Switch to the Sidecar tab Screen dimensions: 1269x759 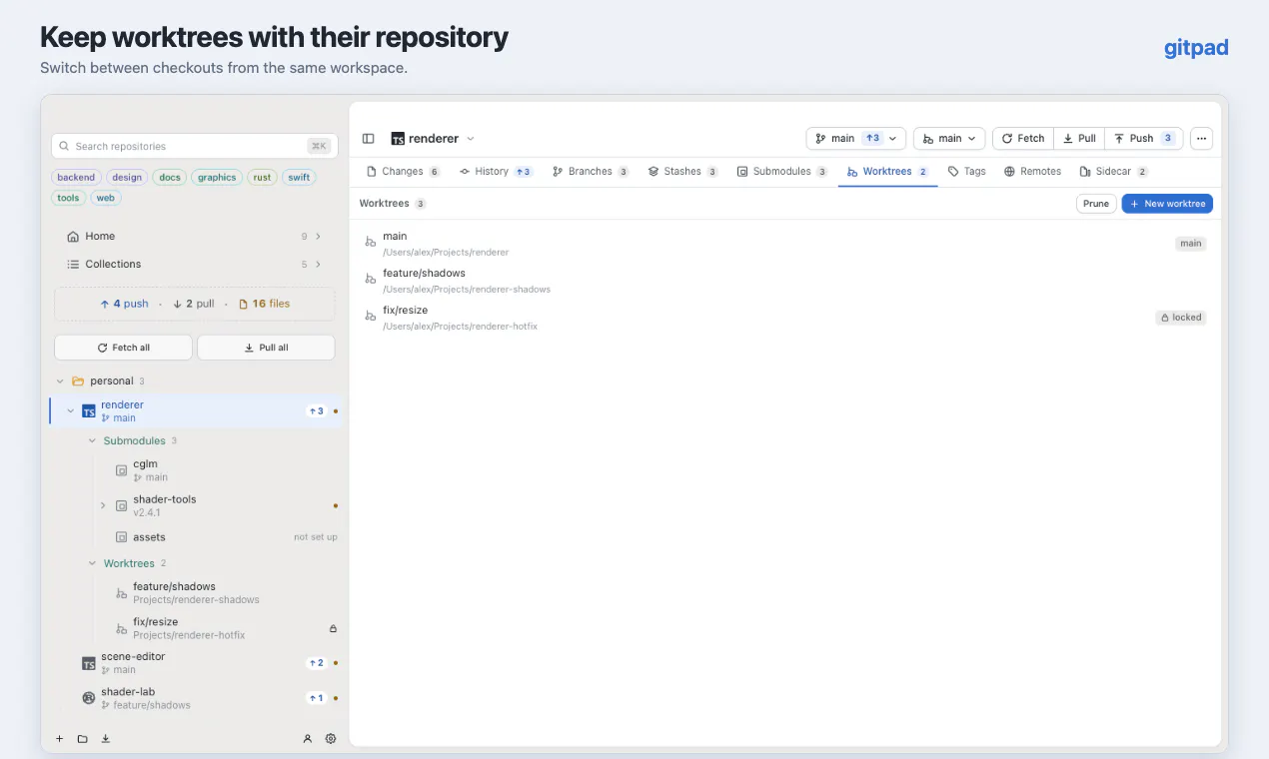(x=1113, y=172)
